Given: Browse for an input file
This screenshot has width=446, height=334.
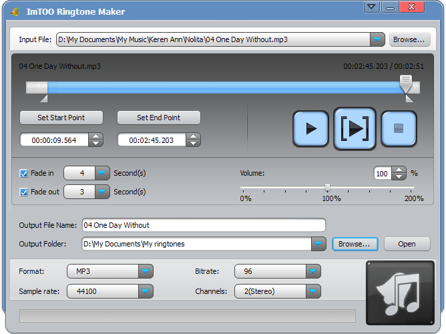Looking at the screenshot, I should tap(409, 39).
